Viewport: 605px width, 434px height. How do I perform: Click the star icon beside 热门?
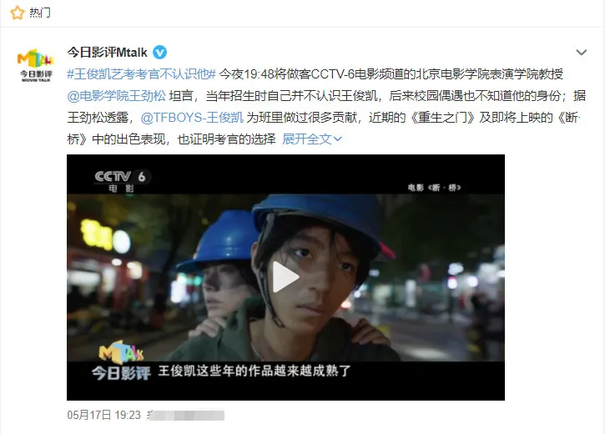(x=17, y=13)
